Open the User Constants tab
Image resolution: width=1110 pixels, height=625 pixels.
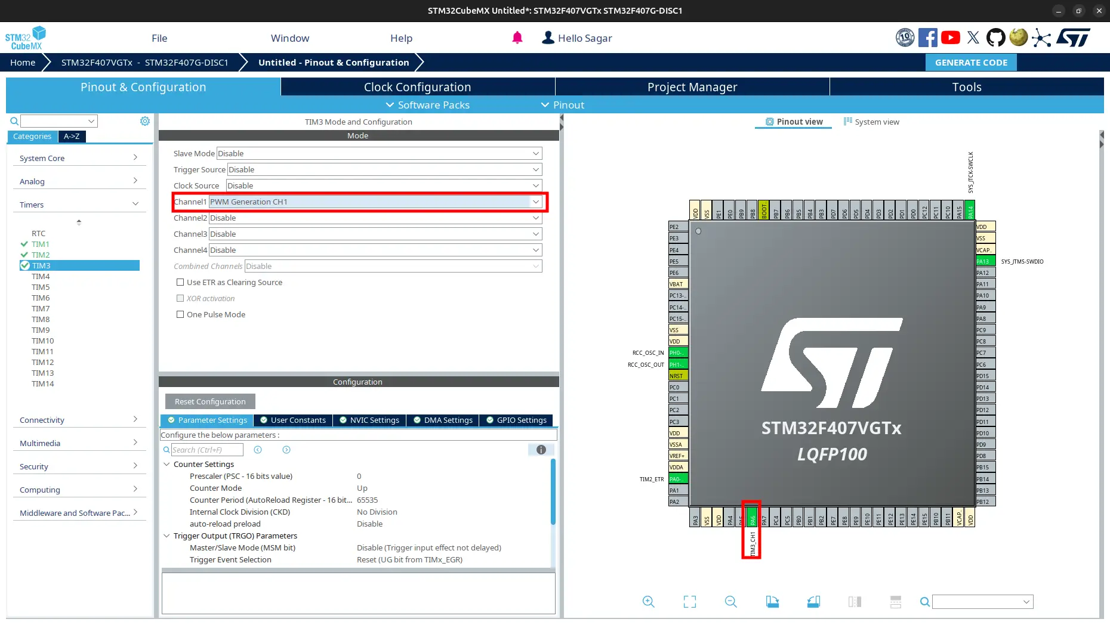(x=292, y=420)
